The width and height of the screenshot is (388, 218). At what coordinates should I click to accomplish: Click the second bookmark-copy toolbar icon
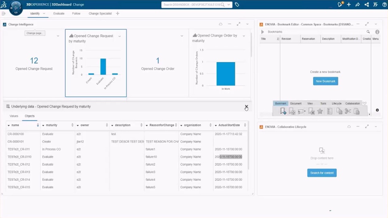(x=292, y=111)
